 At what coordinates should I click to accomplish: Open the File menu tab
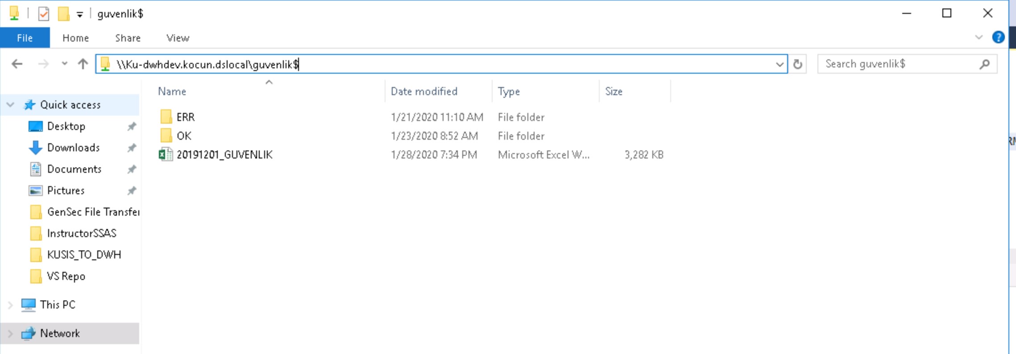coord(25,38)
